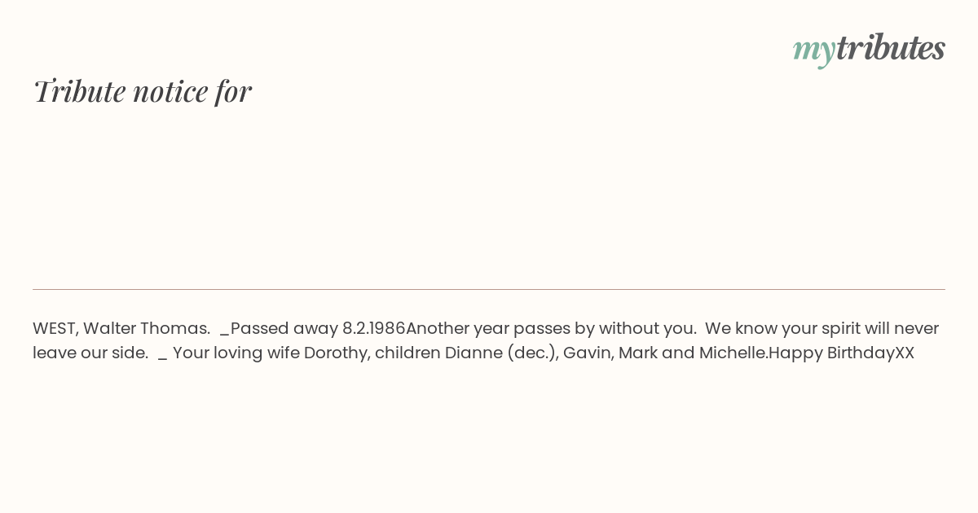This screenshot has width=978, height=513.
Task: Click the "Passed away" text
Action: point(284,328)
